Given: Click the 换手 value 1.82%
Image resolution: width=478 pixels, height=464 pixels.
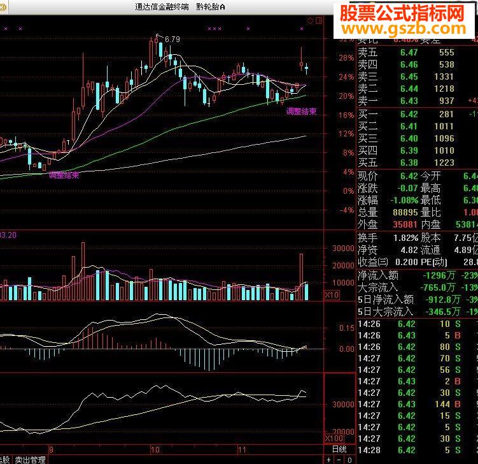Looking at the screenshot, I should point(405,238).
